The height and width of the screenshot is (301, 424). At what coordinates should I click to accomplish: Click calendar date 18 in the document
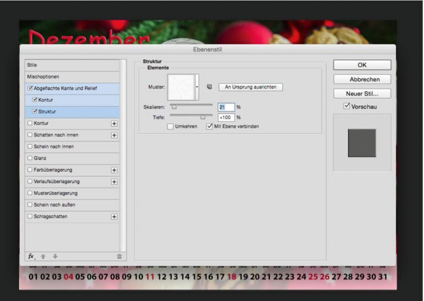[x=232, y=277]
